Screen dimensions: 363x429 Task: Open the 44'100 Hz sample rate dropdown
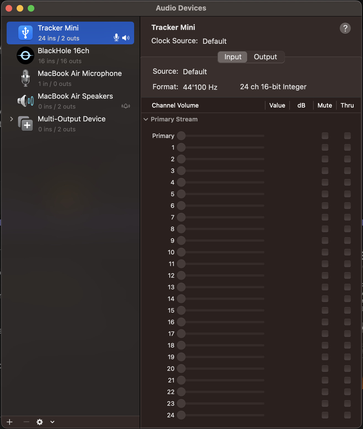tap(200, 87)
